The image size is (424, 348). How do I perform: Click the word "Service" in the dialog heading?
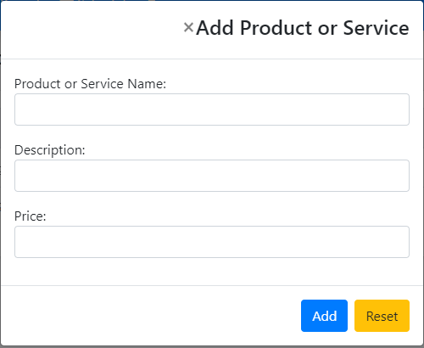(x=376, y=28)
